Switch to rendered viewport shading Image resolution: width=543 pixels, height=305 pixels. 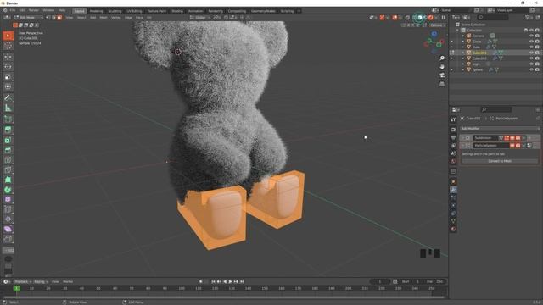coord(430,17)
